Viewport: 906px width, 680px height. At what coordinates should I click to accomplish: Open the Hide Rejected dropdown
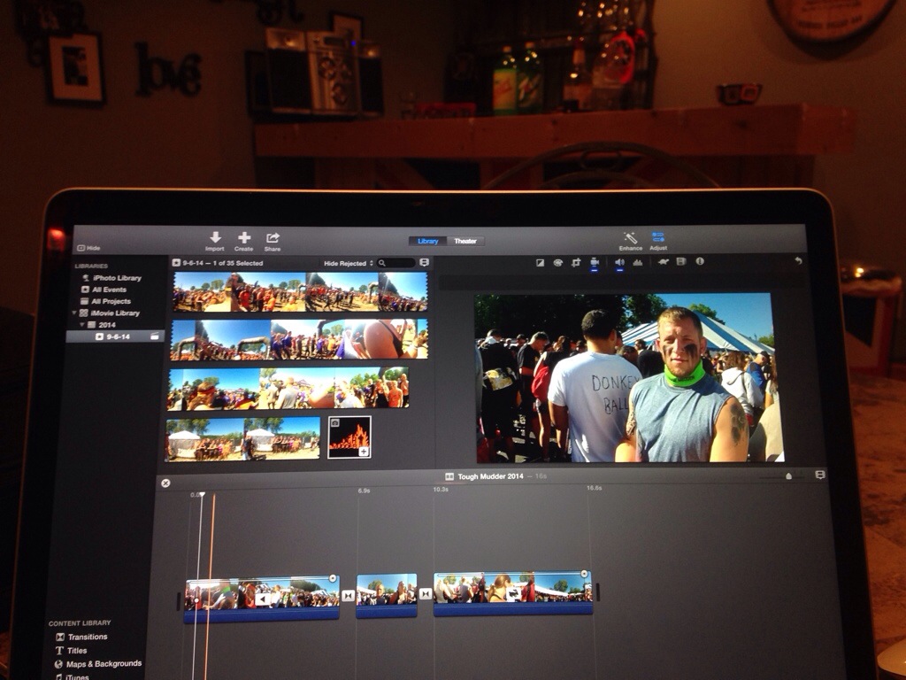348,263
